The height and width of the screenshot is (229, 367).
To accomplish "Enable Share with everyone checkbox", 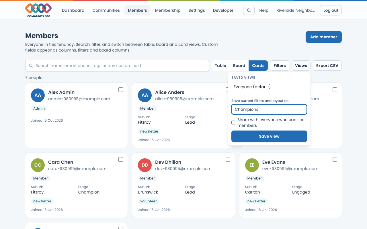I will click(x=233, y=123).
